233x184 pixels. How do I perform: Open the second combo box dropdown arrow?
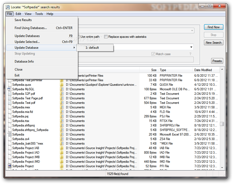click(191, 47)
